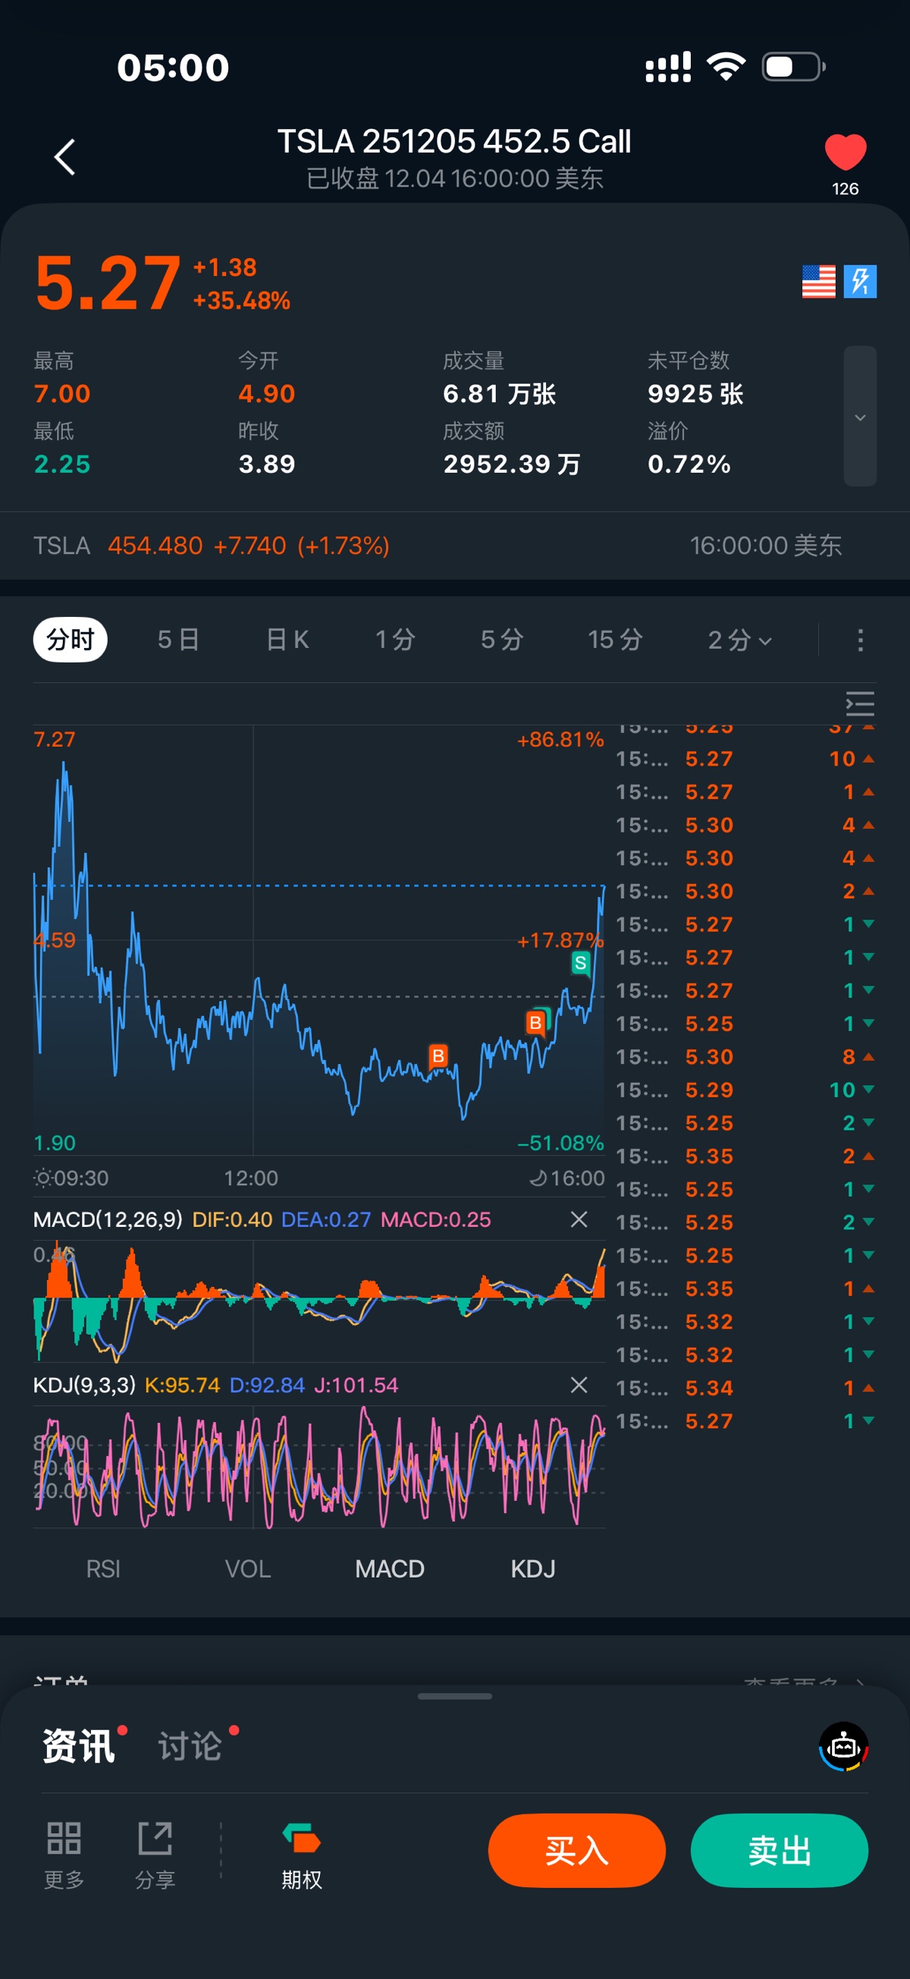
Task: Open the 2分 interval dropdown
Action: (739, 639)
